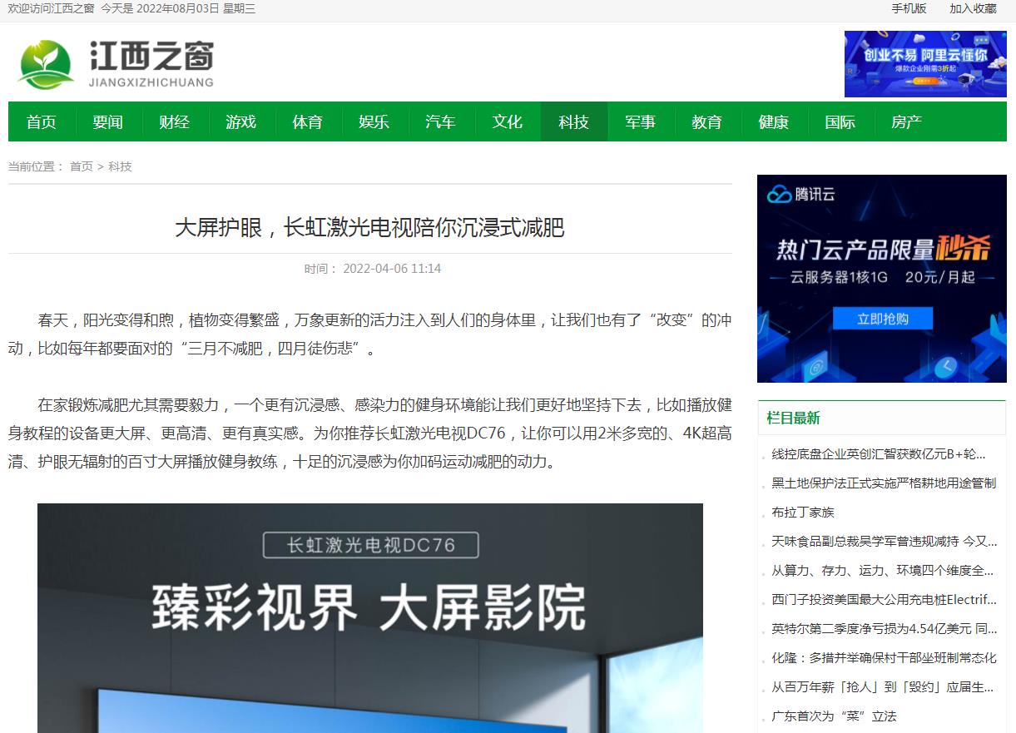Open article 化隆：多措并举确保村干部坐班制常态化
Screen dimensions: 1016x733
point(884,657)
